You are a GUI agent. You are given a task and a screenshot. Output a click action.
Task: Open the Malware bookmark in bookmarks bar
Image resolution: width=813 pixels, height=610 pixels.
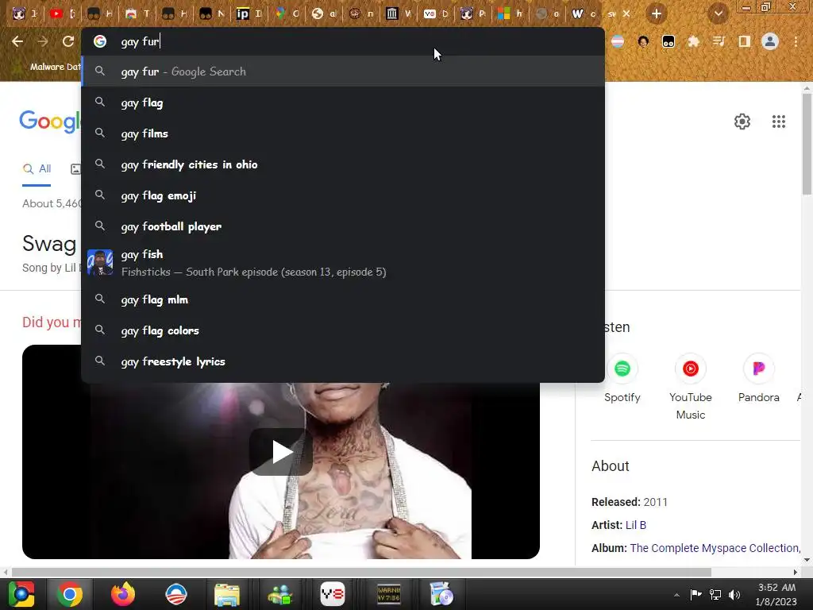(x=48, y=67)
